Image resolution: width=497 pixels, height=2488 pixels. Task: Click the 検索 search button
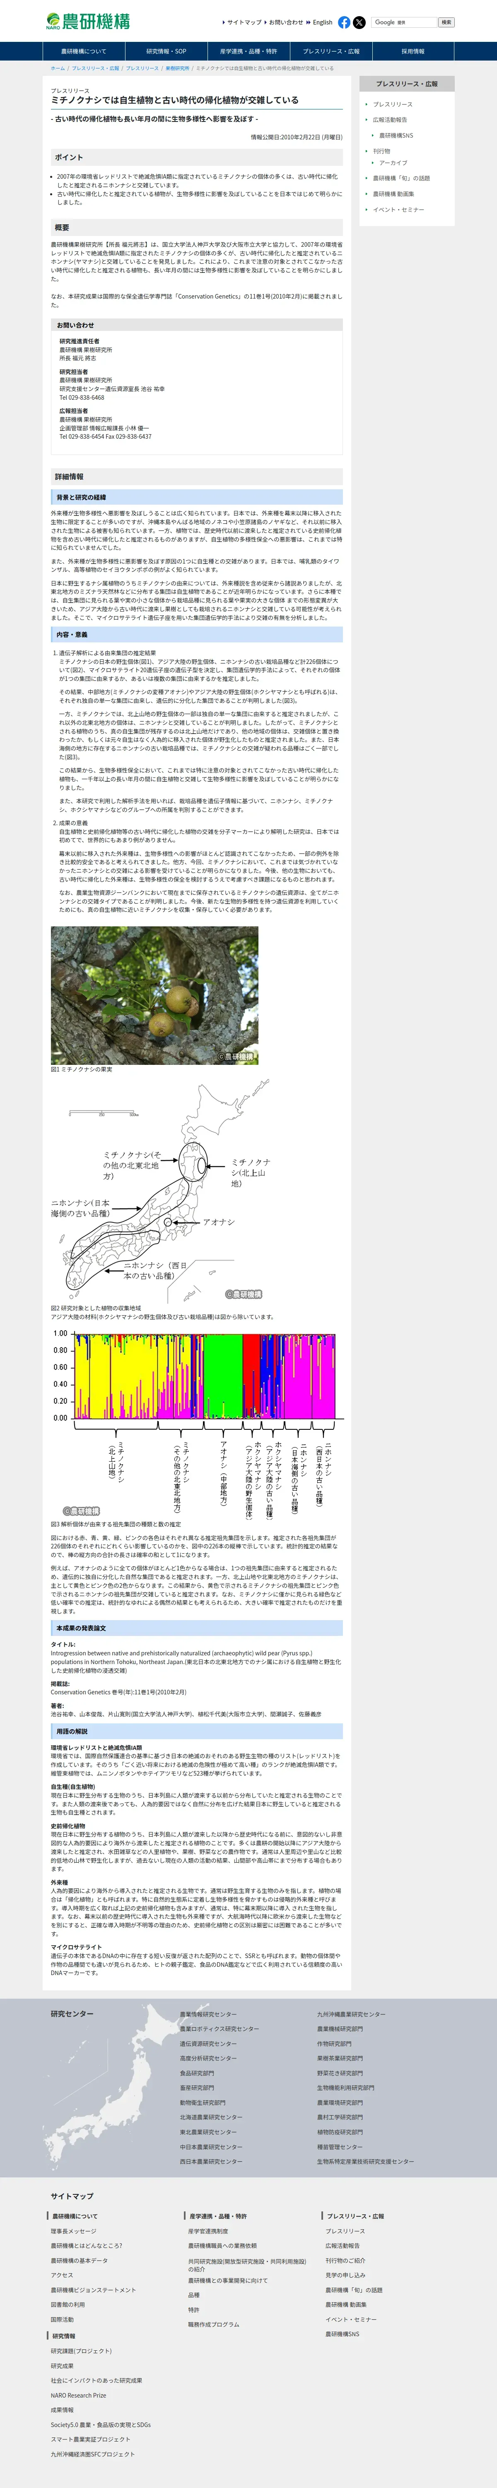pyautogui.click(x=446, y=22)
